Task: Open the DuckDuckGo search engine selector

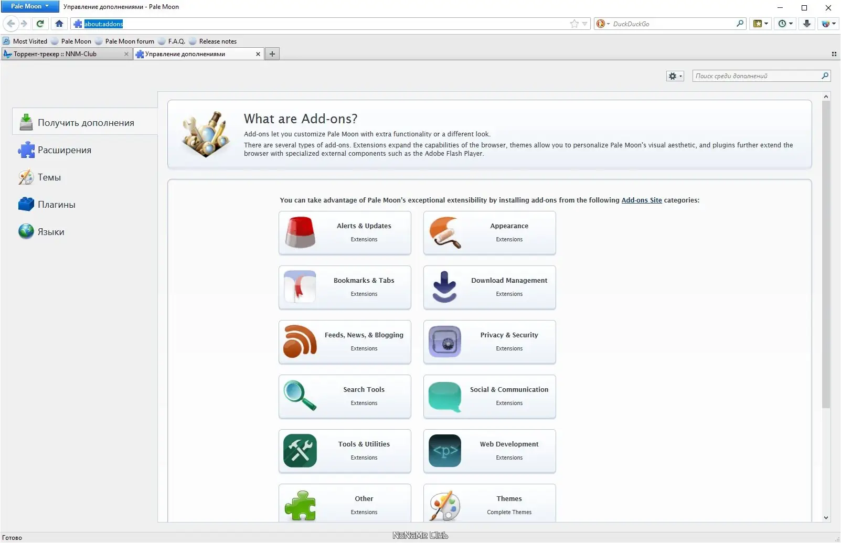Action: point(602,24)
